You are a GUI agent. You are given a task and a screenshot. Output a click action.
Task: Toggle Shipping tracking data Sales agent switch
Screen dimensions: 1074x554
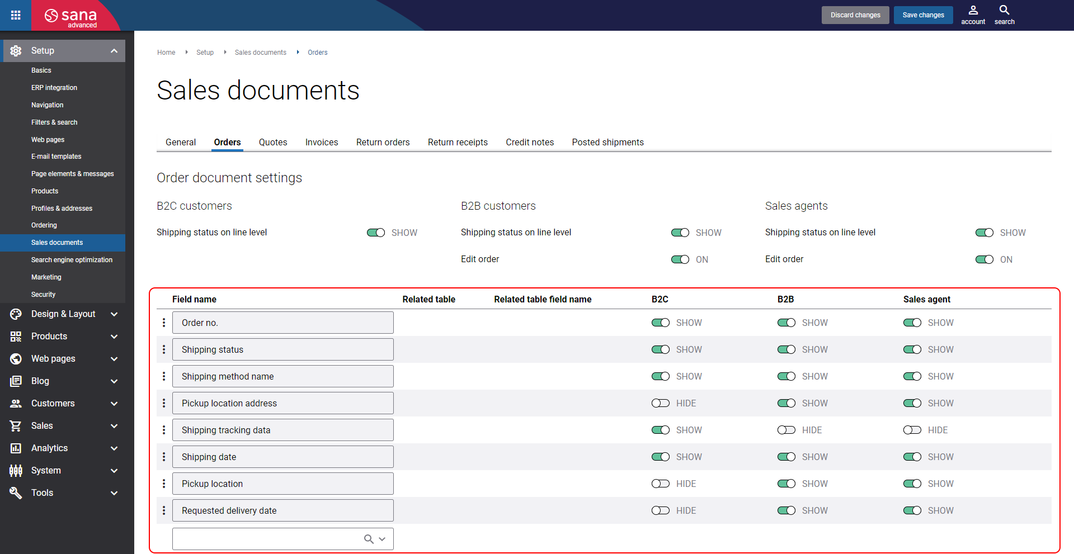912,430
